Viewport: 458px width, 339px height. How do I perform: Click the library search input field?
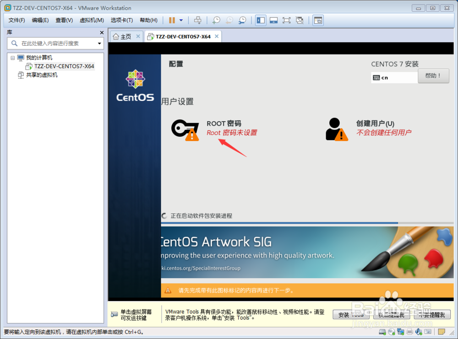click(x=55, y=43)
